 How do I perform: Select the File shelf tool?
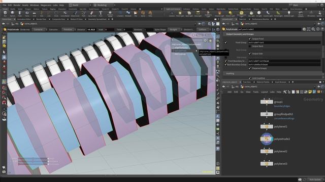point(136,14)
